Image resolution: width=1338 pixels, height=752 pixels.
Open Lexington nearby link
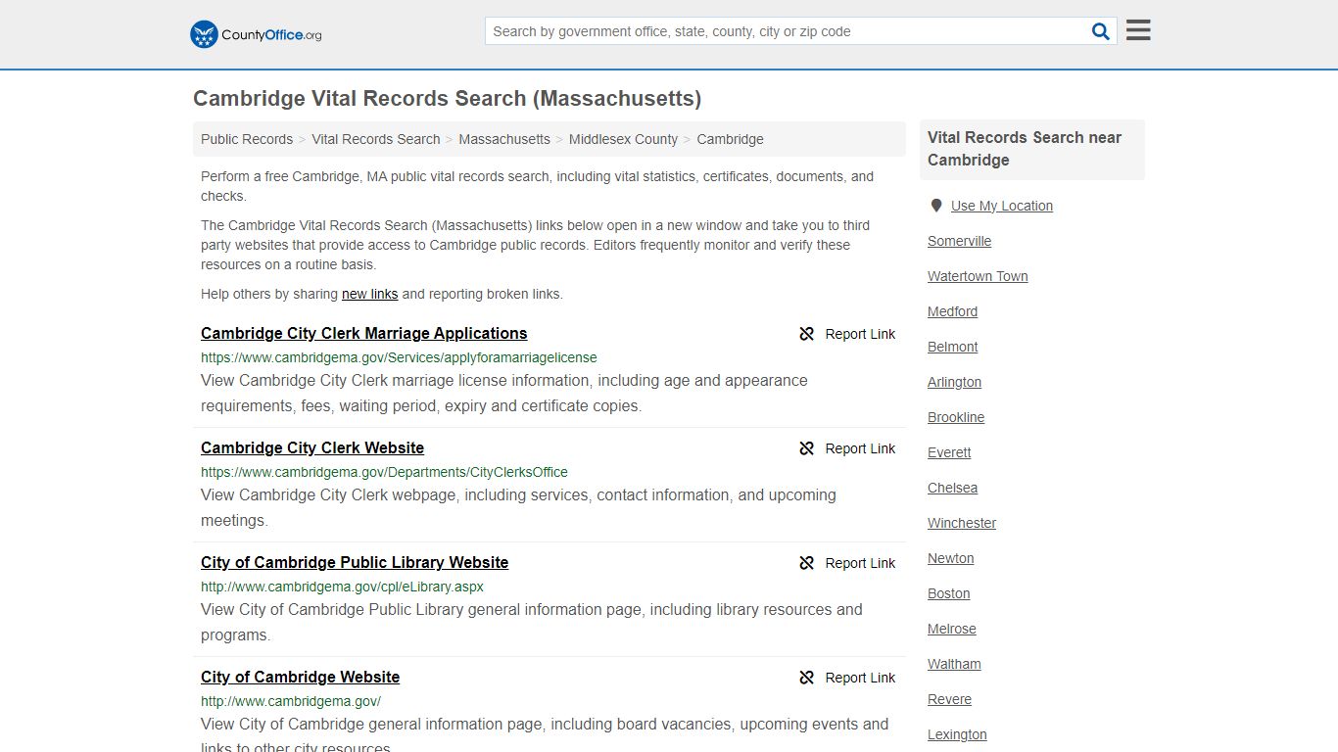coord(957,734)
